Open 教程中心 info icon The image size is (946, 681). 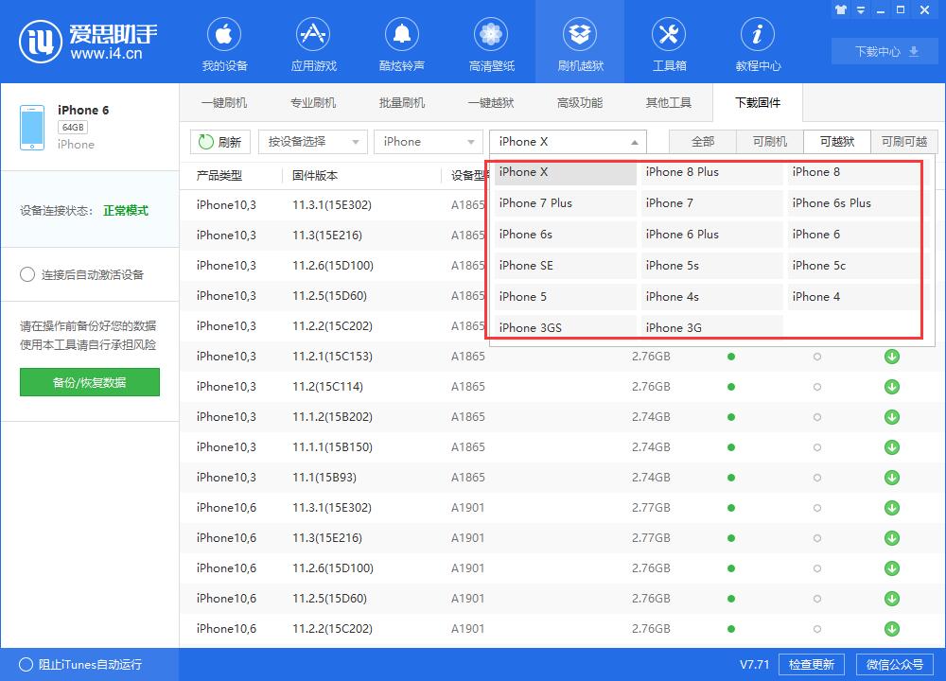tap(758, 36)
